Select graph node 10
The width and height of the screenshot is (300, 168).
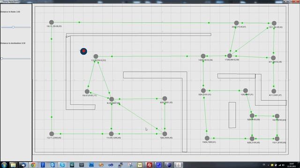(87, 91)
